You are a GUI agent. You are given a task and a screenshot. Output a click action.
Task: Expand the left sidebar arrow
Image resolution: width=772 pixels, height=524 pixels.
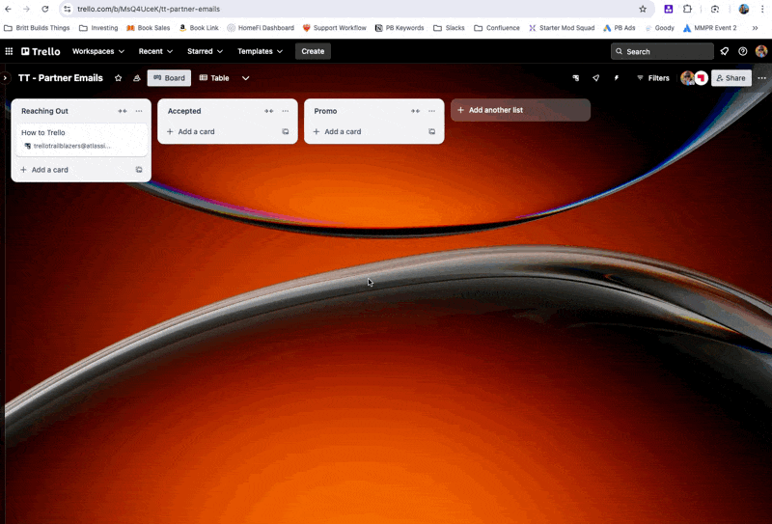tap(5, 78)
